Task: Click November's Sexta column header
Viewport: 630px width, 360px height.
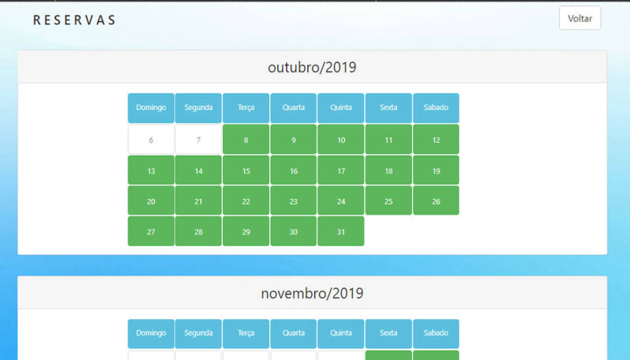Action: (x=388, y=333)
